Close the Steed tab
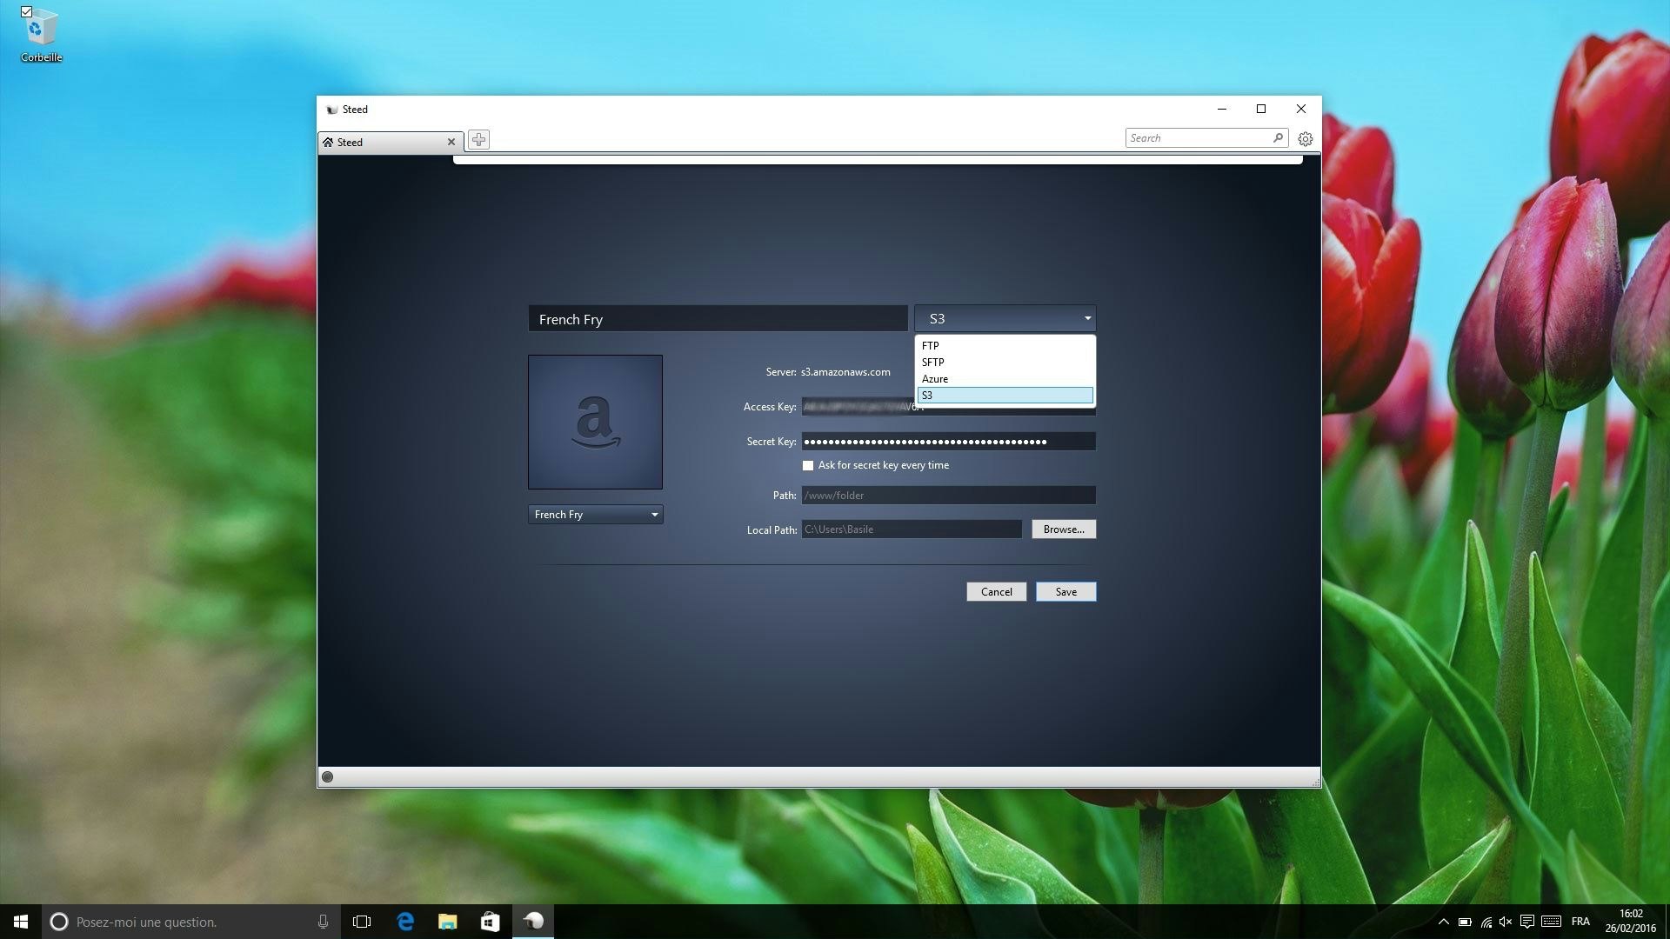The image size is (1670, 939). tap(451, 142)
